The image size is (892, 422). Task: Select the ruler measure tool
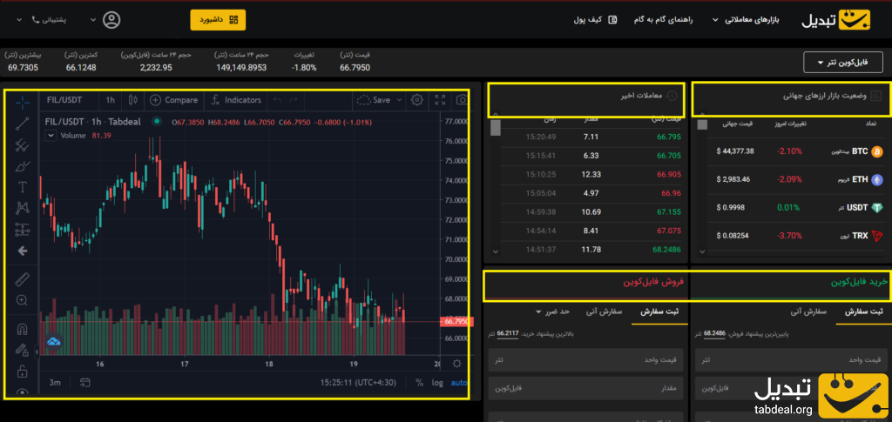click(x=22, y=279)
